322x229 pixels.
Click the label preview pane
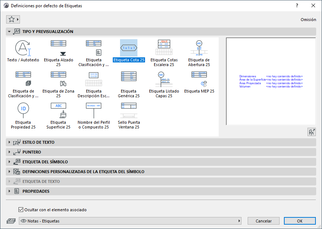point(271,81)
